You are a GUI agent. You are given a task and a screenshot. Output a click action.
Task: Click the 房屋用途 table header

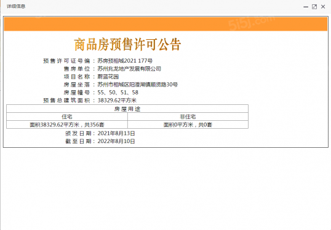(x=127, y=109)
